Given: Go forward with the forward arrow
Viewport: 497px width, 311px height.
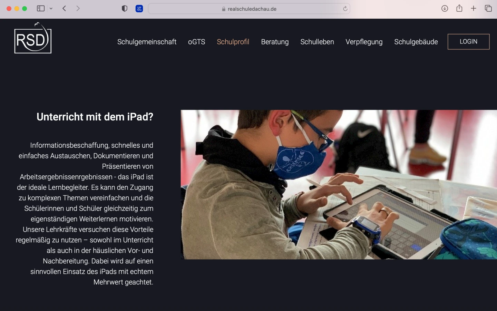Looking at the screenshot, I should (x=78, y=9).
